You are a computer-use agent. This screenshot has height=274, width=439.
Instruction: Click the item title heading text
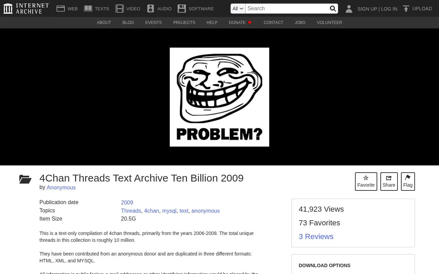click(x=141, y=178)
